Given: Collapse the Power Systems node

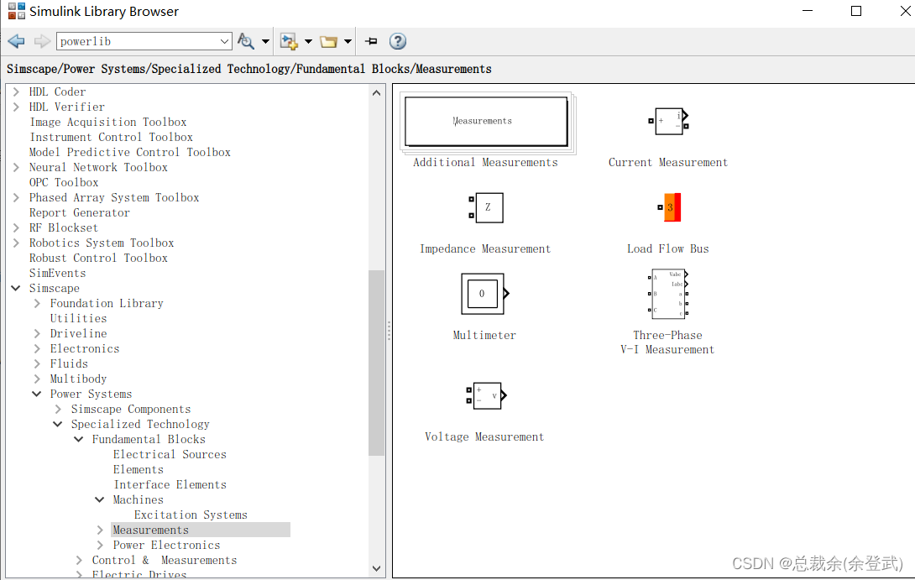Looking at the screenshot, I should 37,394.
